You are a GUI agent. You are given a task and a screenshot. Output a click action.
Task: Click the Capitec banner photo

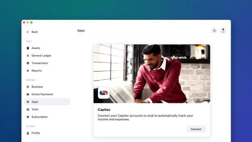coord(152,74)
